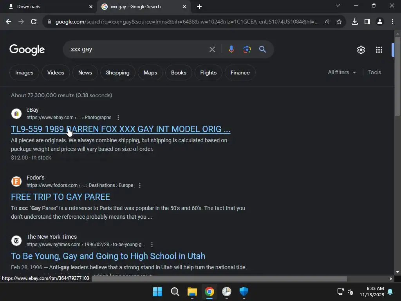
Task: Click the Chrome taskbar icon
Action: tap(210, 292)
